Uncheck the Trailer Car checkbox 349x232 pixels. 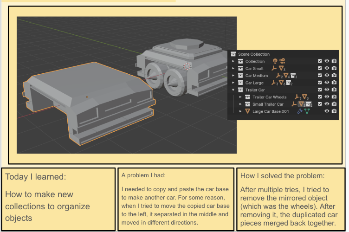coord(320,90)
